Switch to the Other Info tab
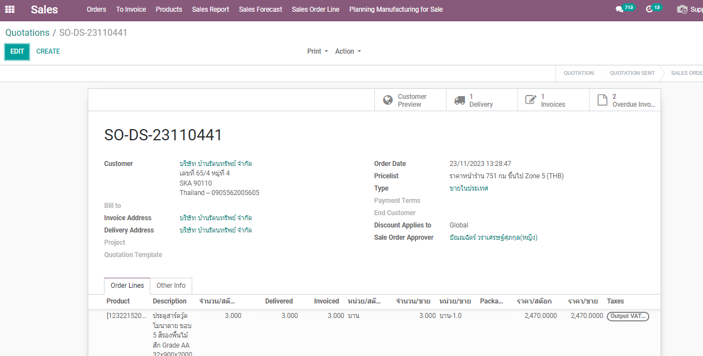Image resolution: width=703 pixels, height=356 pixels. [171, 286]
